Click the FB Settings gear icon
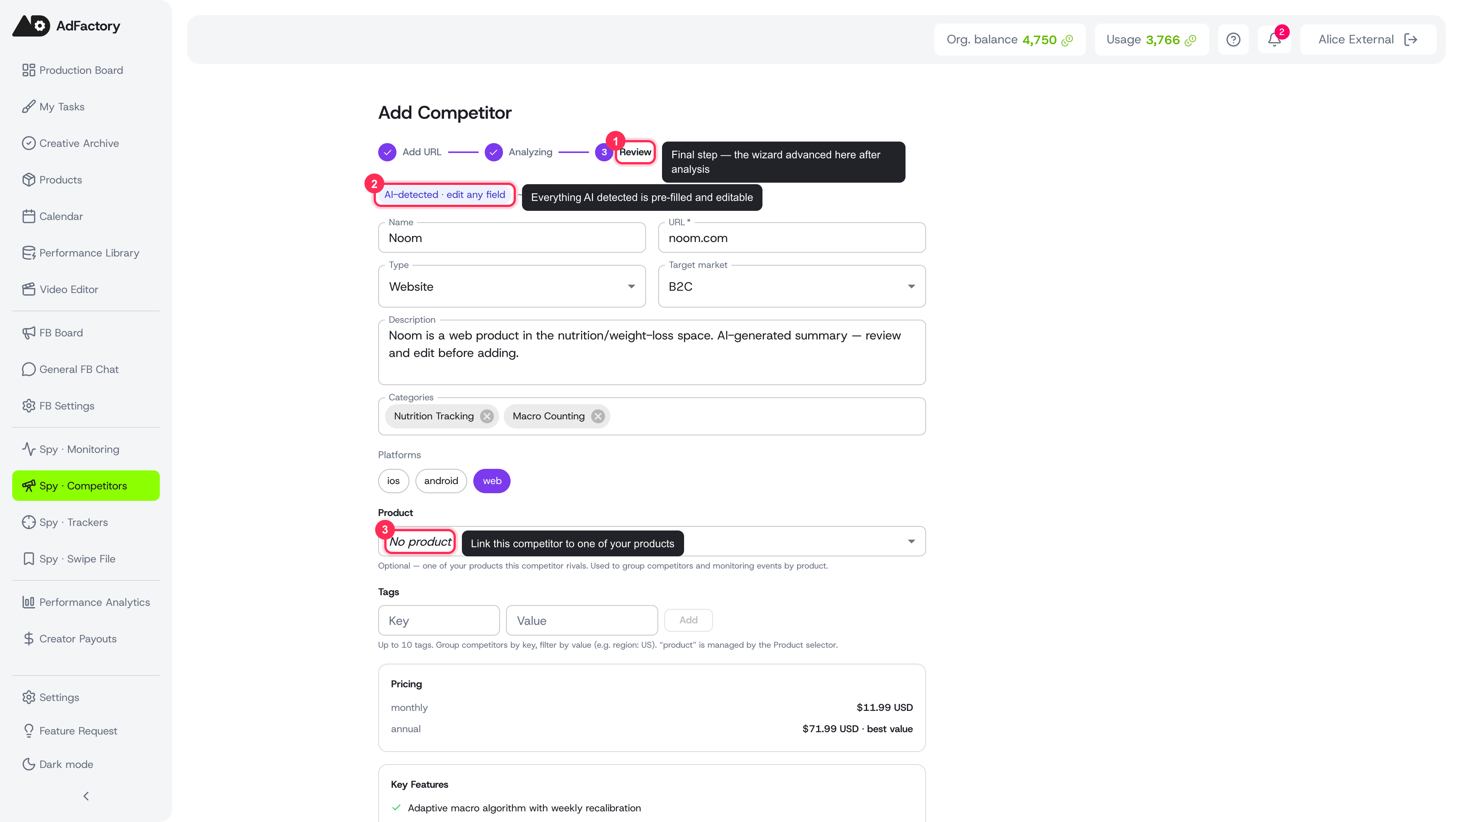The height and width of the screenshot is (822, 1461). point(29,406)
